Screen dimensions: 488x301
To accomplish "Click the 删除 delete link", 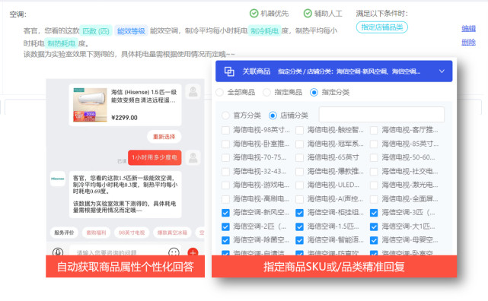I will [x=468, y=43].
